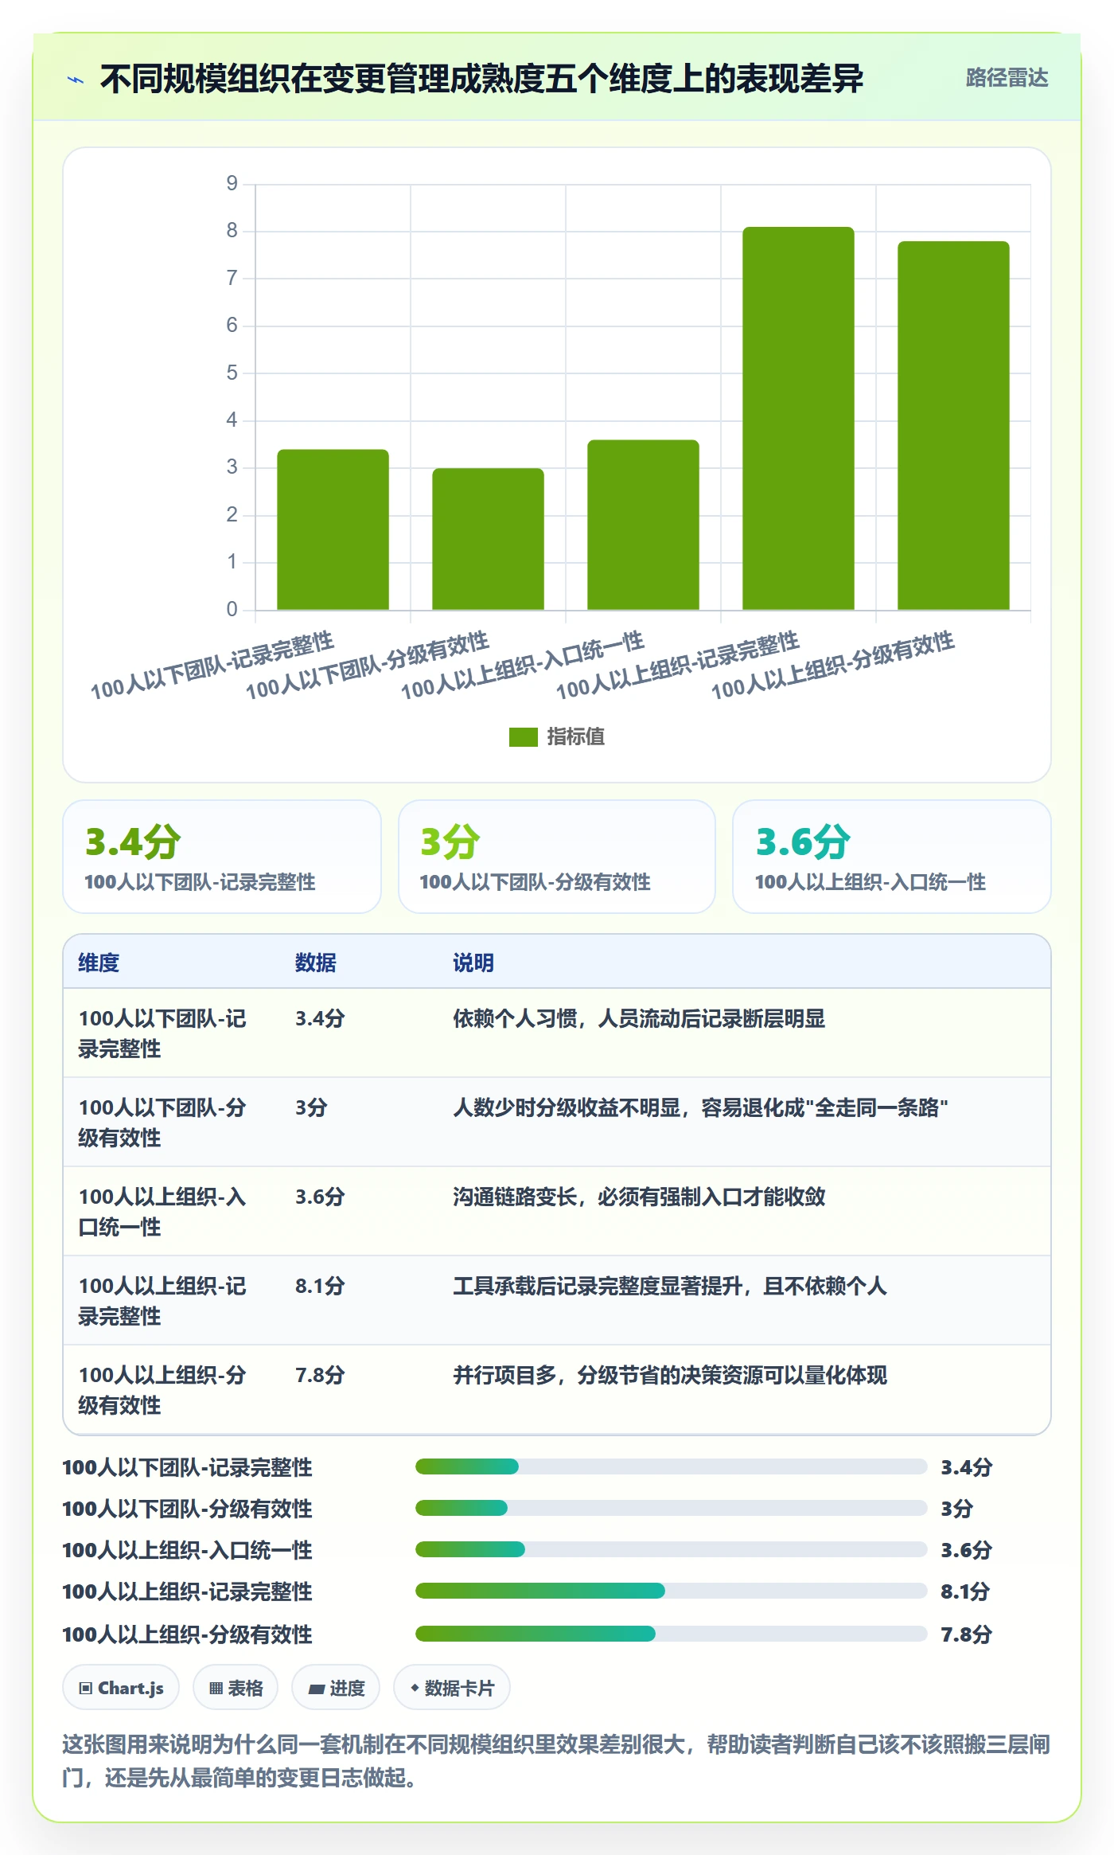The height and width of the screenshot is (1855, 1114).
Task: Click progress bar for 100人以上组织-入口统一性
Action: pos(672,1549)
